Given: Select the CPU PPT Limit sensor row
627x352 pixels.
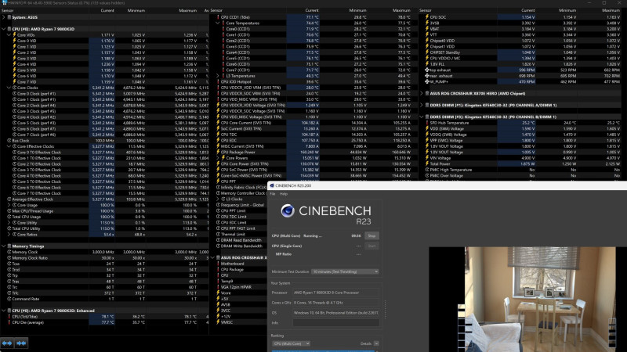Looking at the screenshot, I should click(x=241, y=210).
